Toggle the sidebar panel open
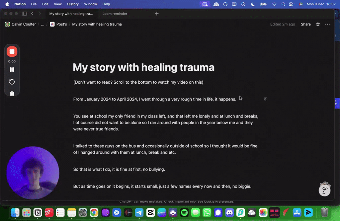Screen dimensions: 340x221 pyautogui.click(x=24, y=13)
